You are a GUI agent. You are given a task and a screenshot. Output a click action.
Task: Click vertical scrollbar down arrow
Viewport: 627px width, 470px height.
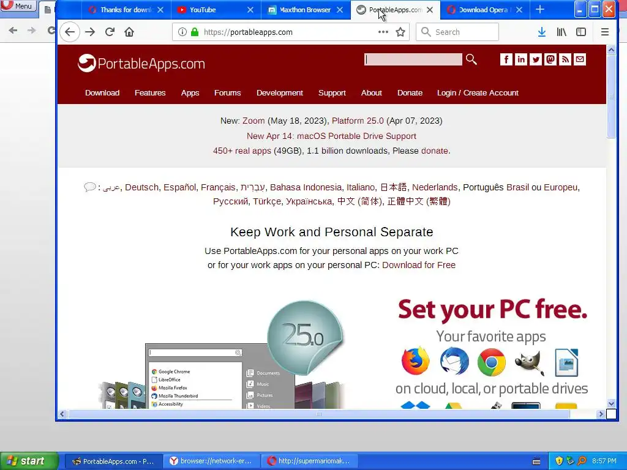[611, 403]
